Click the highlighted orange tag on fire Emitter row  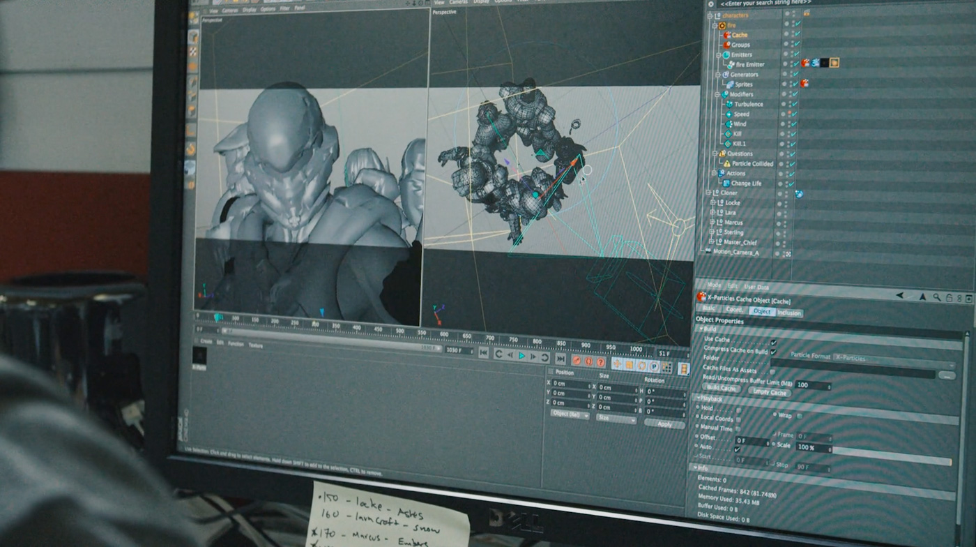834,62
